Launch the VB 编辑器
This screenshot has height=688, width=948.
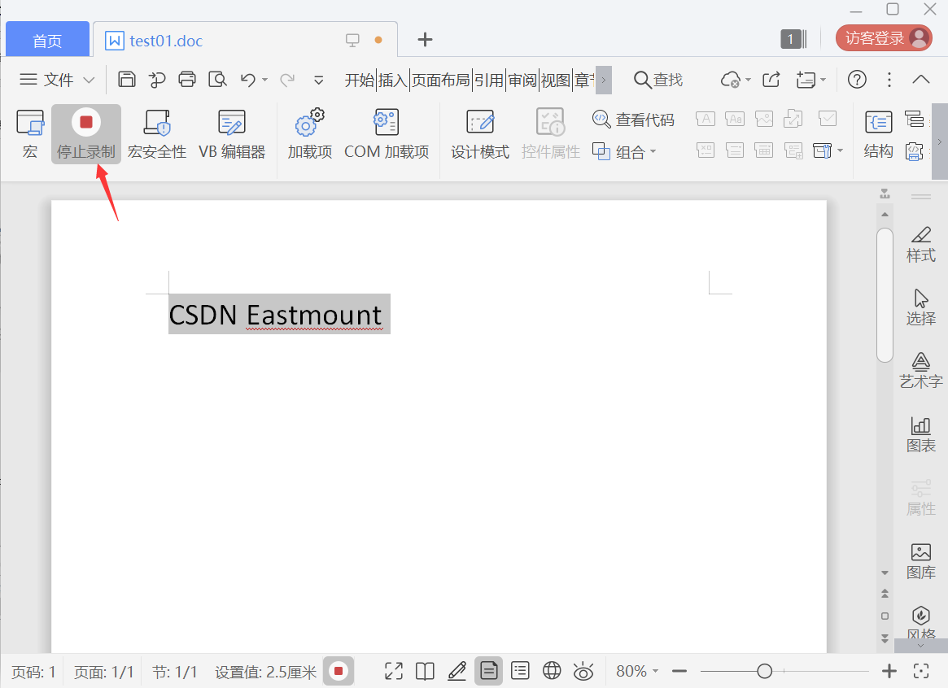pyautogui.click(x=232, y=134)
